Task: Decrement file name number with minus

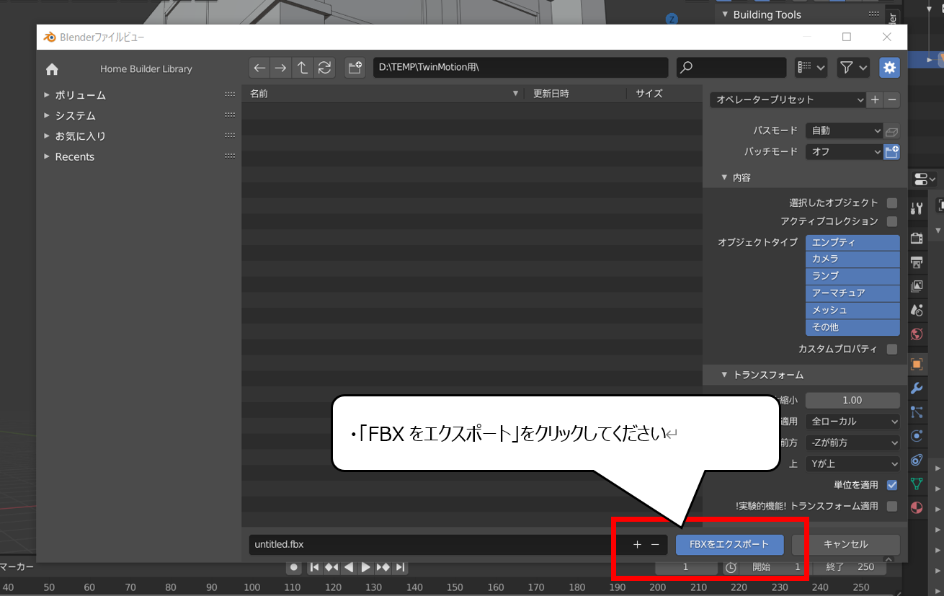Action: [x=655, y=545]
